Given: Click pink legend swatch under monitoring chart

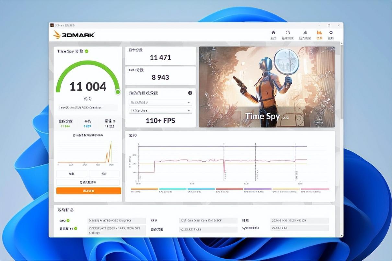Looking at the screenshot, I should (x=315, y=189).
